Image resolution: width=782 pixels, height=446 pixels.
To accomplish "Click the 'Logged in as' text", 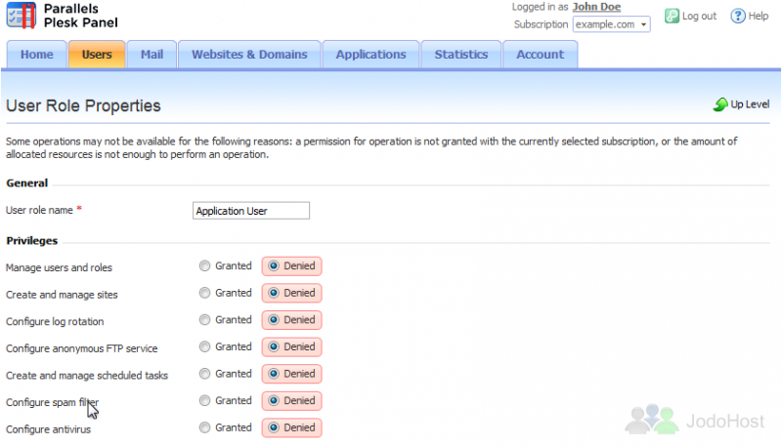I will 541,7.
